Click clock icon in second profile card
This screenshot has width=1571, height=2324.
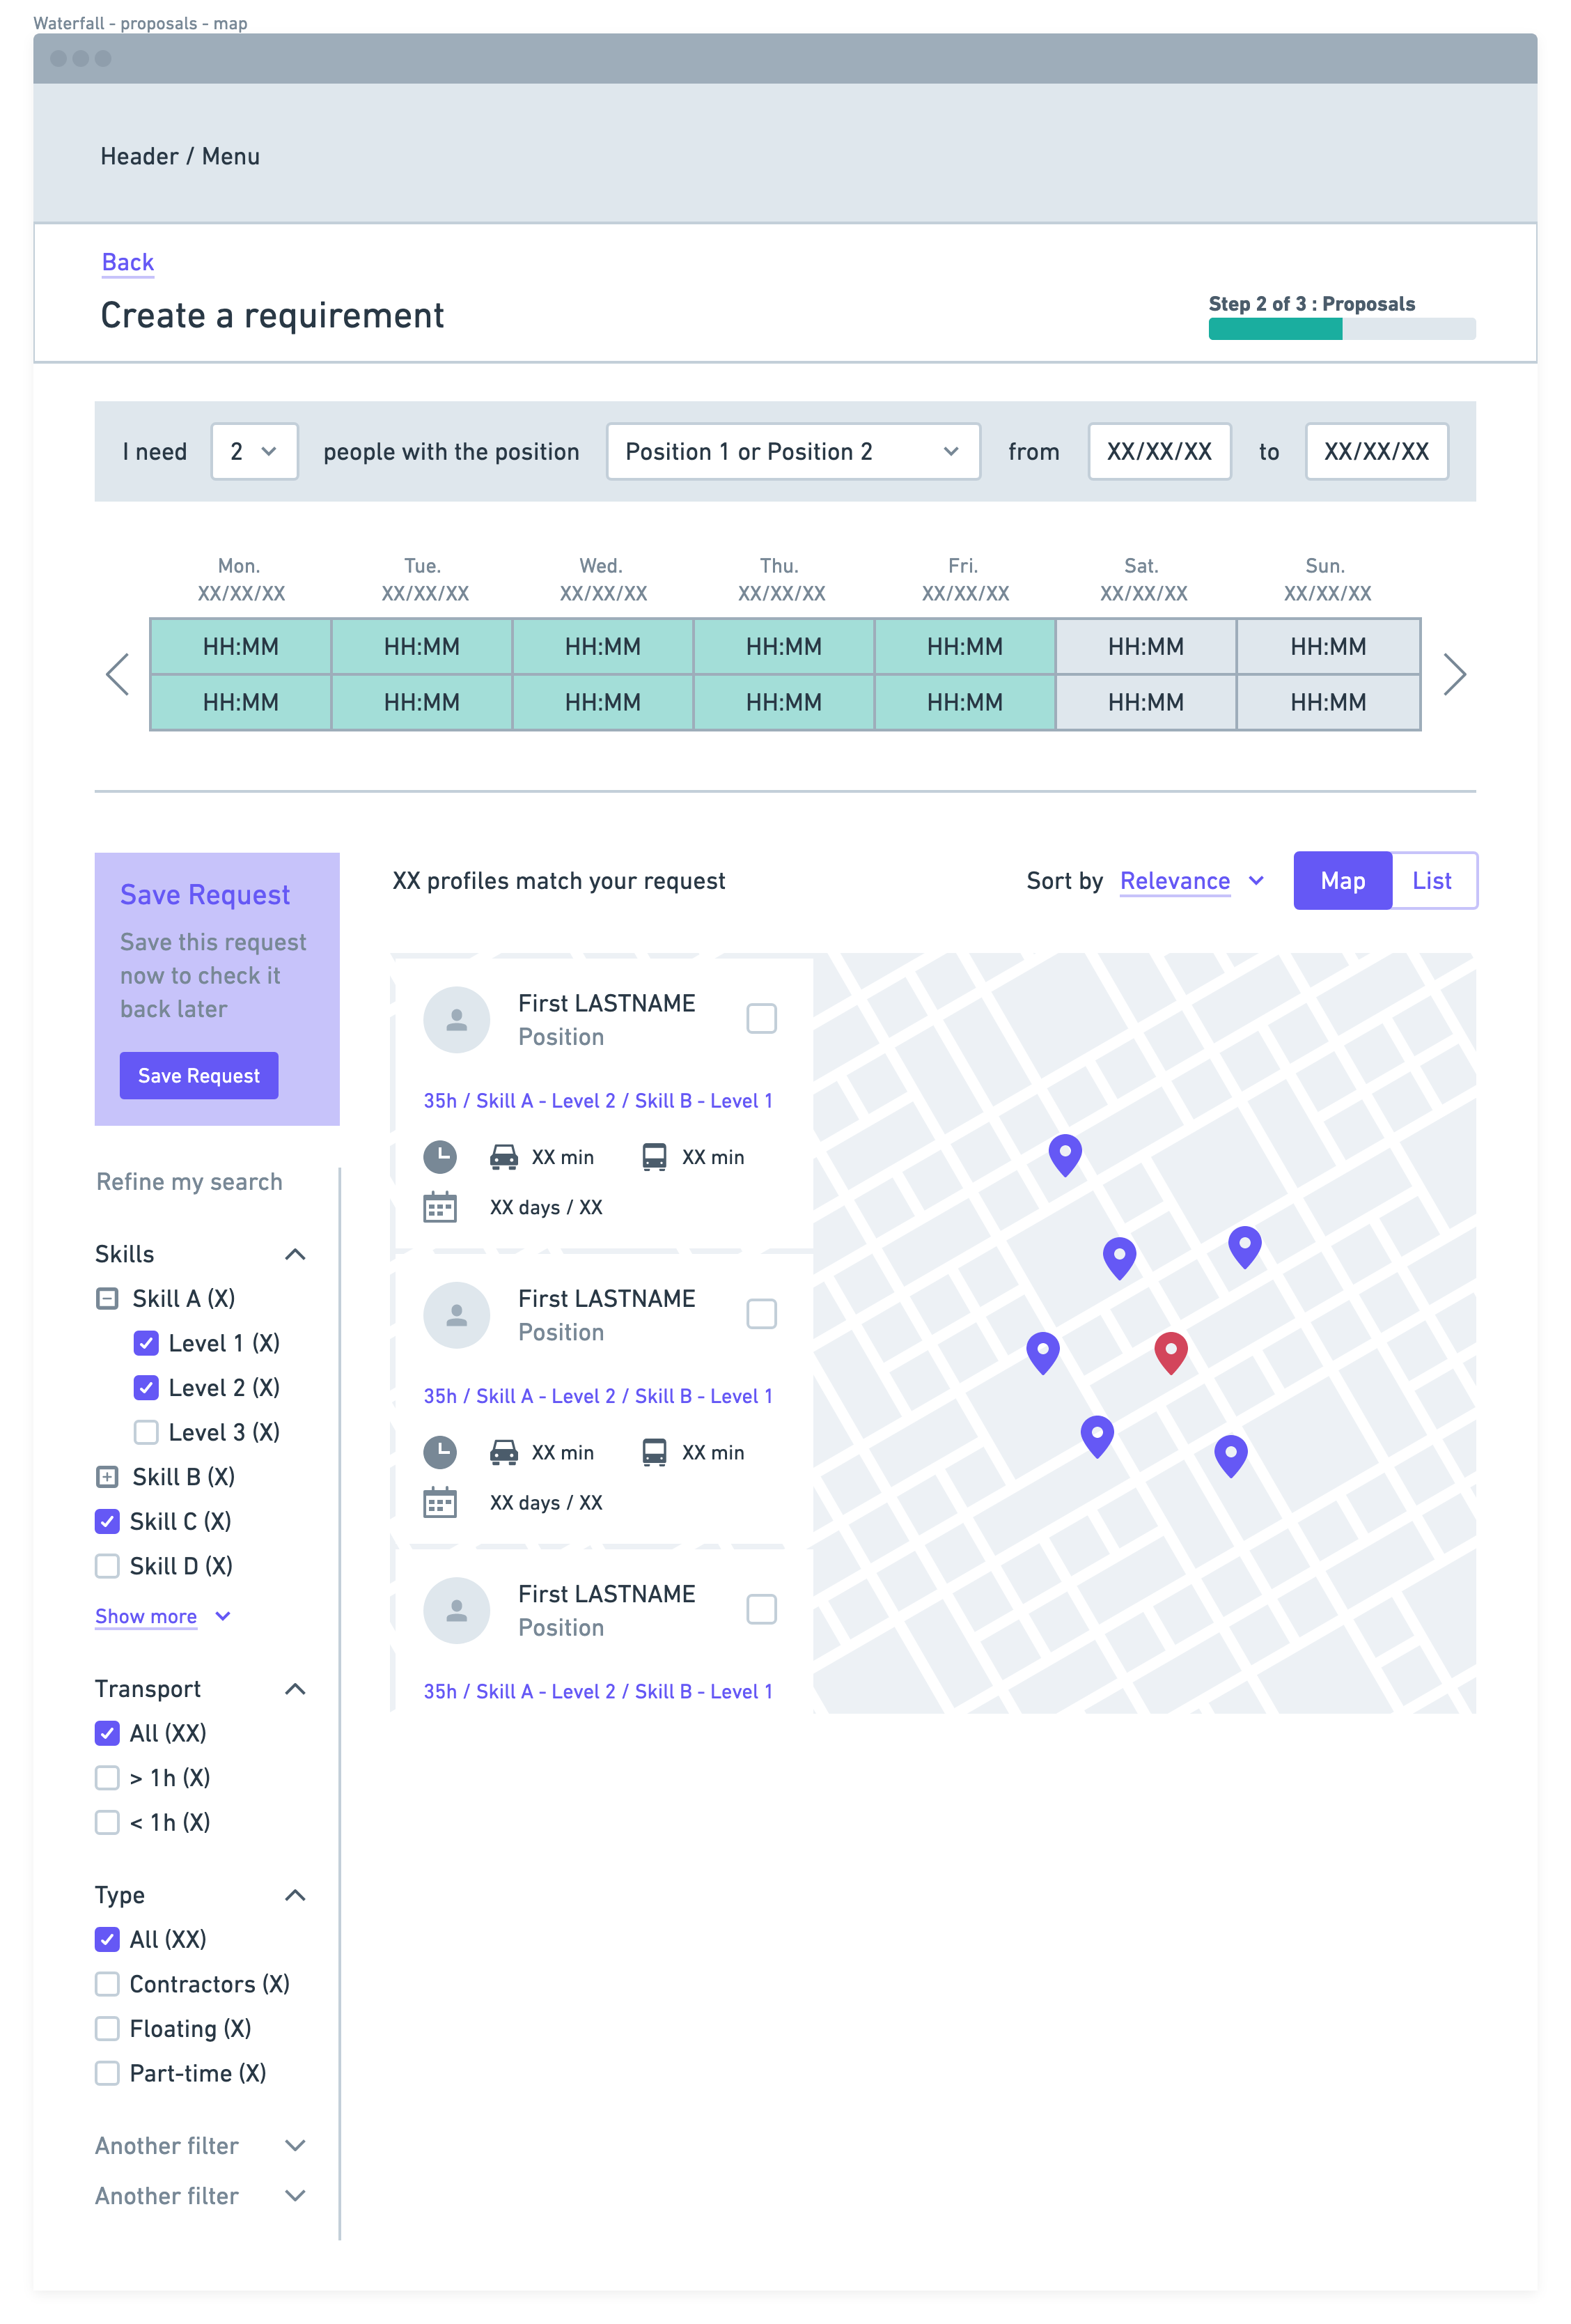439,1452
